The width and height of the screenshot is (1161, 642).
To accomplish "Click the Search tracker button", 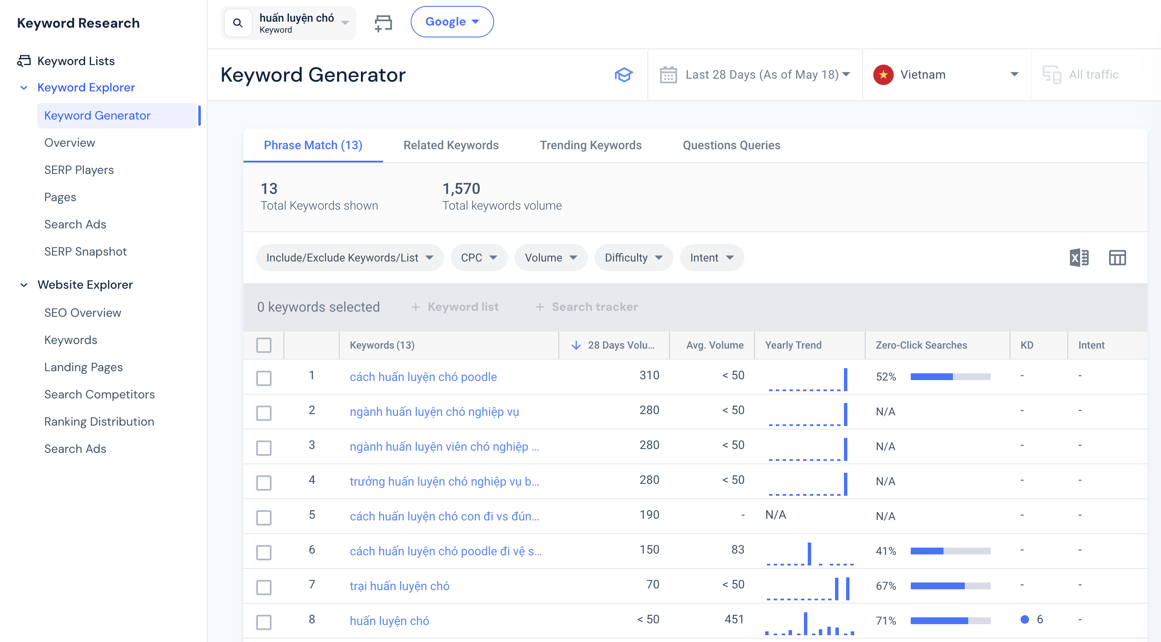I will (586, 307).
